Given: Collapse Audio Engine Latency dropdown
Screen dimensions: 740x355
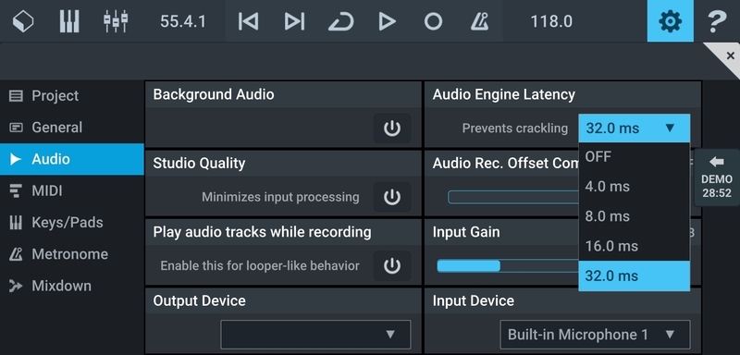Looking at the screenshot, I should (x=634, y=128).
